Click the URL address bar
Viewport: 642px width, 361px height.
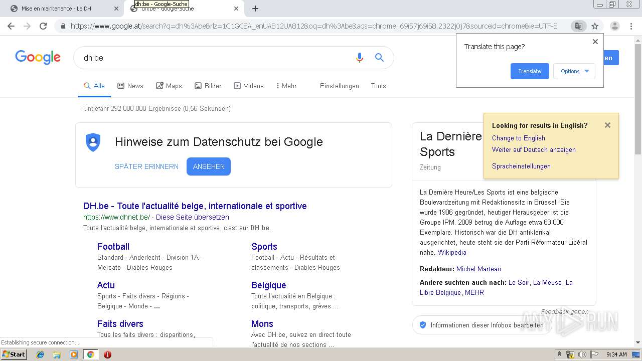(313, 26)
